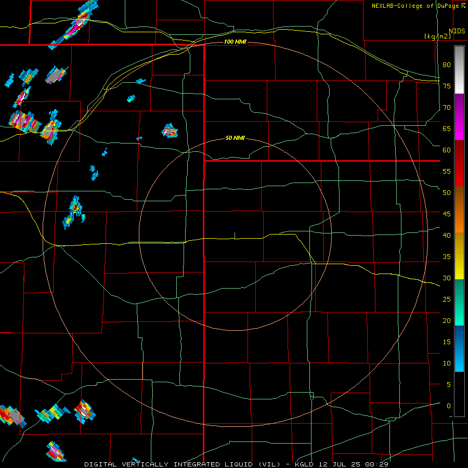Image resolution: width=468 pixels, height=468 pixels.
Task: Click the 5 value on color scale
Action: click(x=449, y=385)
